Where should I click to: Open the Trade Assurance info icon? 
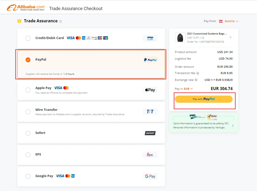(60, 21)
